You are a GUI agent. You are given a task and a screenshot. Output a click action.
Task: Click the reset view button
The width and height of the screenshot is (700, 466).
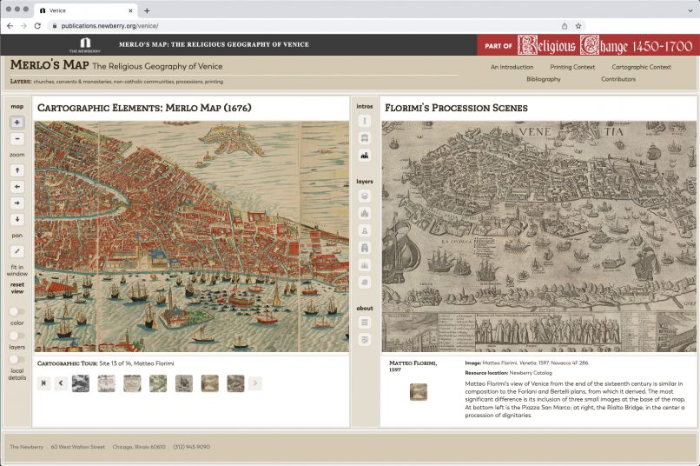pyautogui.click(x=17, y=288)
